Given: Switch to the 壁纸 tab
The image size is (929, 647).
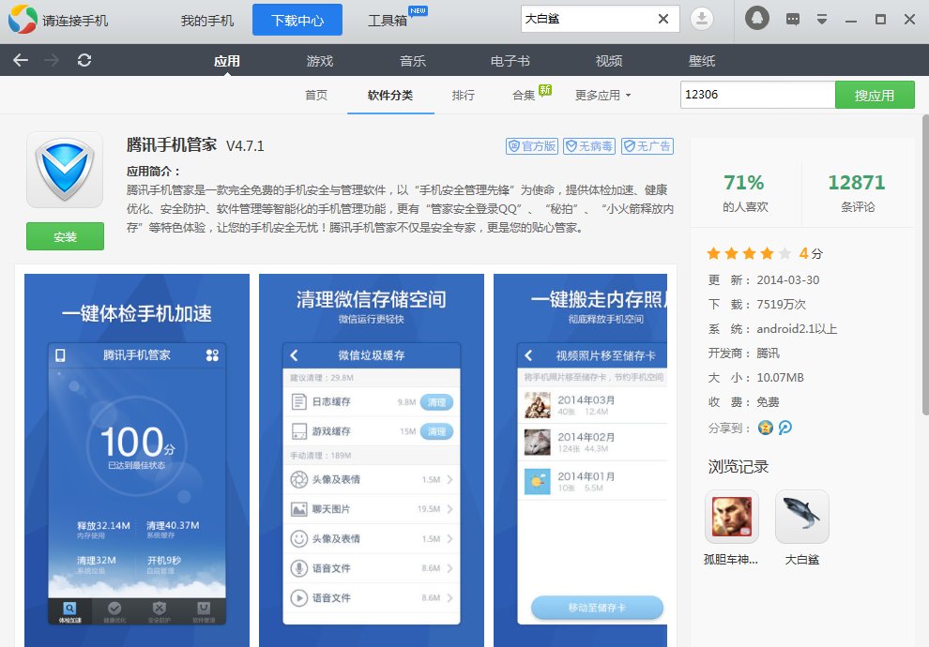Looking at the screenshot, I should coord(700,59).
